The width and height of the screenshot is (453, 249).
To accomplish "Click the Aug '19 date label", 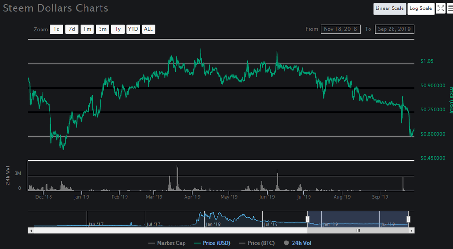I will (x=342, y=197).
